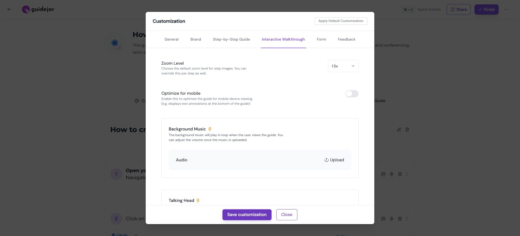Upload background music audio

[x=334, y=160]
